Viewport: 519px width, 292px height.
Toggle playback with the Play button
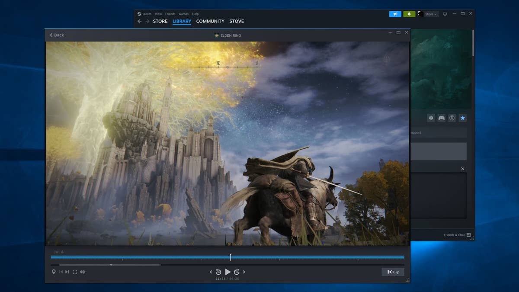tap(228, 272)
